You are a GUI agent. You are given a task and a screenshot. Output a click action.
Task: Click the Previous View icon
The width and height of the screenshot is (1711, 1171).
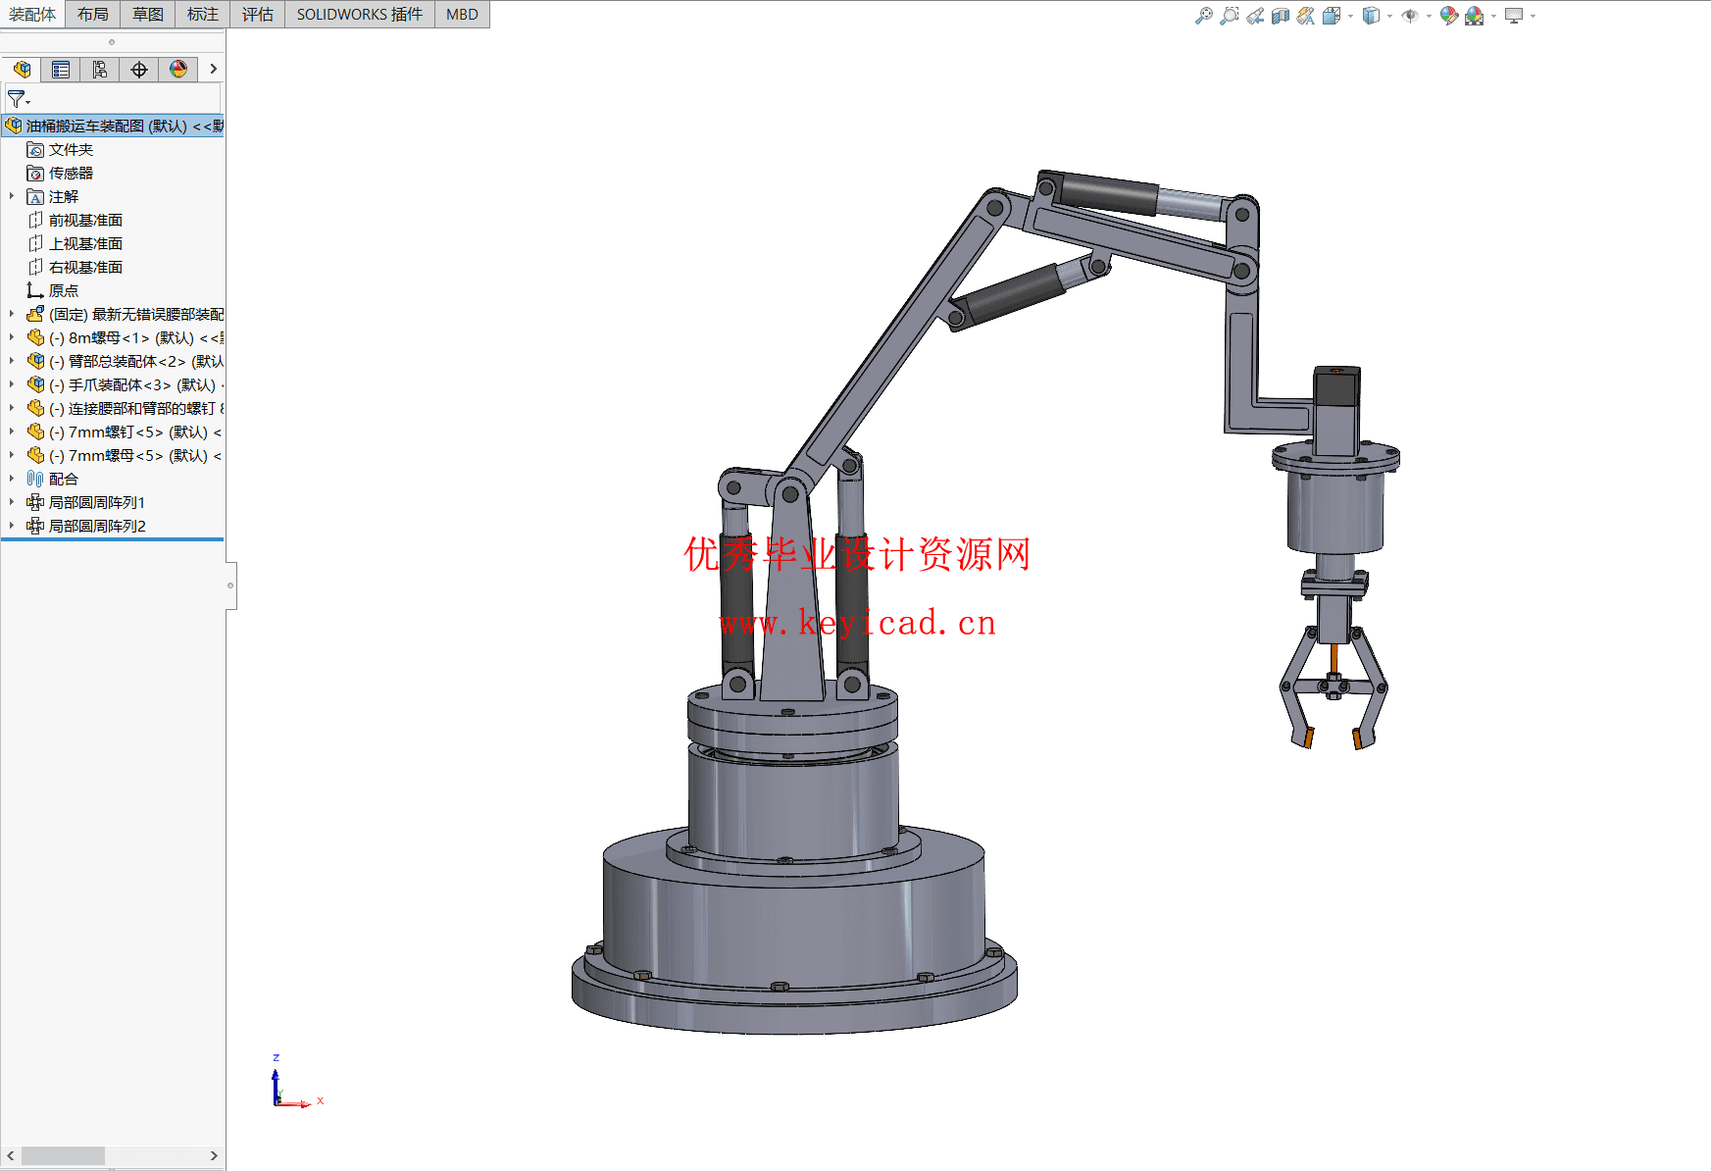1254,16
